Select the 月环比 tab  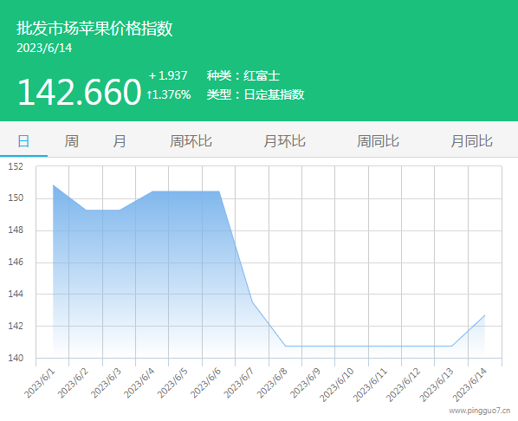[284, 141]
